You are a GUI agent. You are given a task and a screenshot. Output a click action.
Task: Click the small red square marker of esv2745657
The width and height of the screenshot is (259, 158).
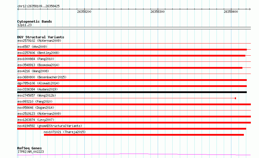coord(235,98)
